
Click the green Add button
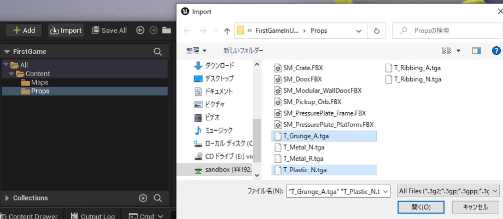point(24,31)
